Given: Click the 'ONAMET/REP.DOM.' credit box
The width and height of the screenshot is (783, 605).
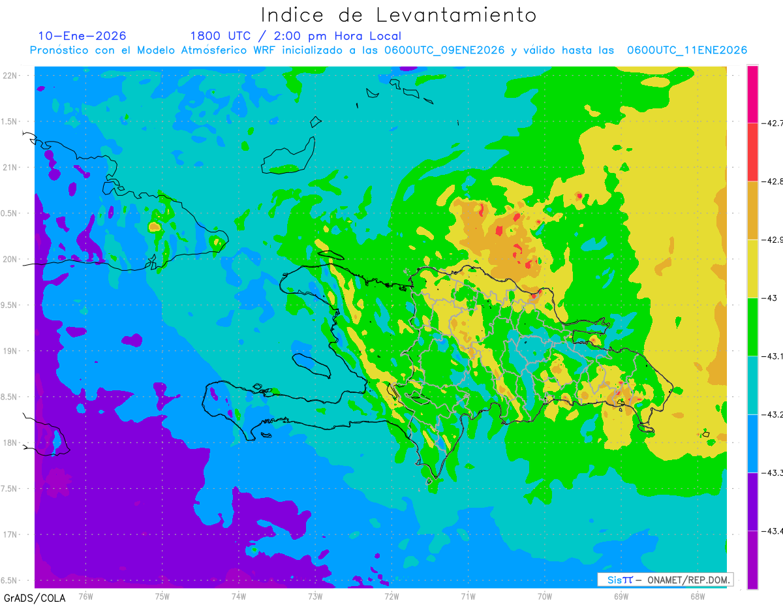Looking at the screenshot, I should click(x=665, y=580).
